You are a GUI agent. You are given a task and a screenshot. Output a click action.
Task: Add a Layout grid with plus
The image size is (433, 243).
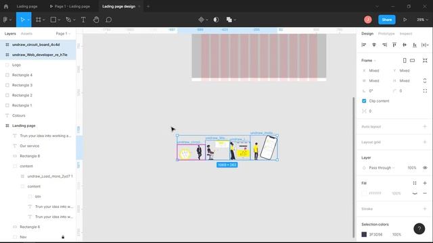click(425, 142)
